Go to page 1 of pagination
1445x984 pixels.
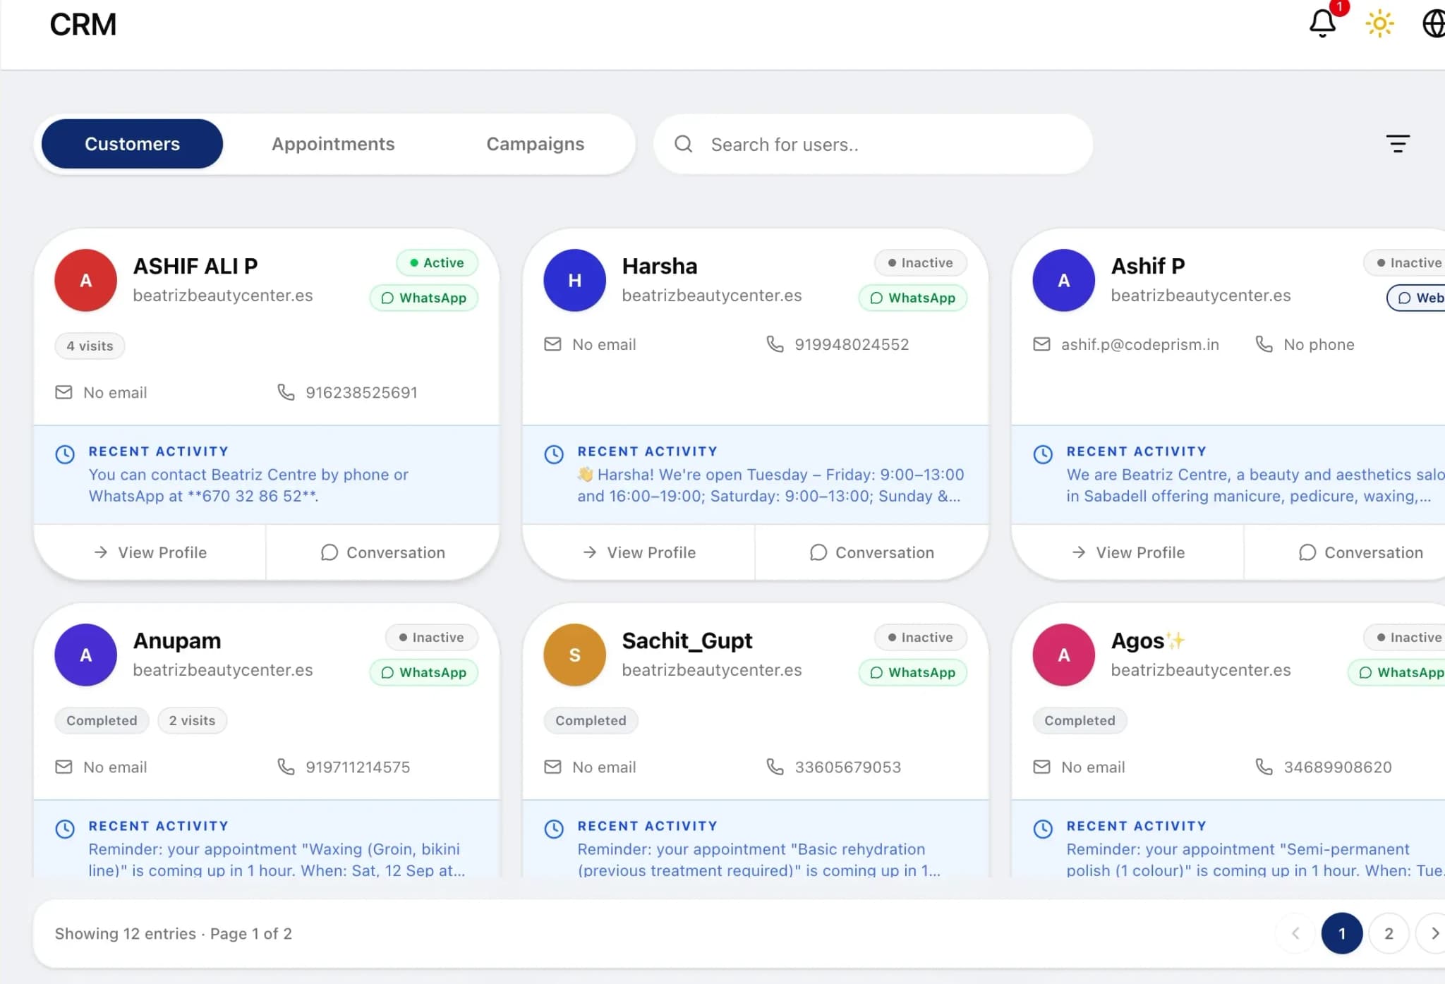click(x=1341, y=933)
